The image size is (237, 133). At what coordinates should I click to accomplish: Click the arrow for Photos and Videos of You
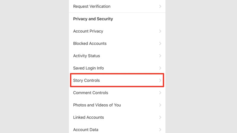click(x=160, y=105)
